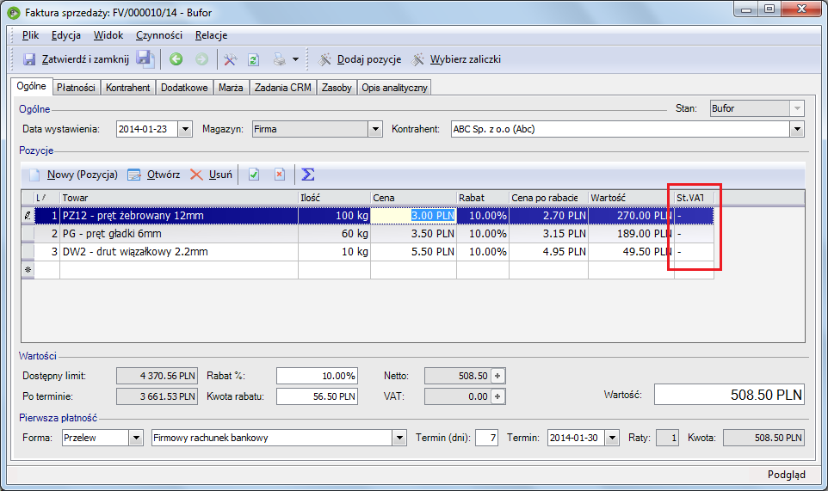
Task: Click the red X document icon
Action: pyautogui.click(x=280, y=175)
